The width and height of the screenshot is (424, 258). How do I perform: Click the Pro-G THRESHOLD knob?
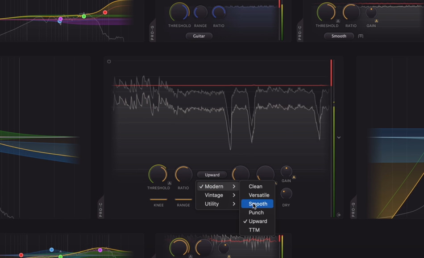179,12
